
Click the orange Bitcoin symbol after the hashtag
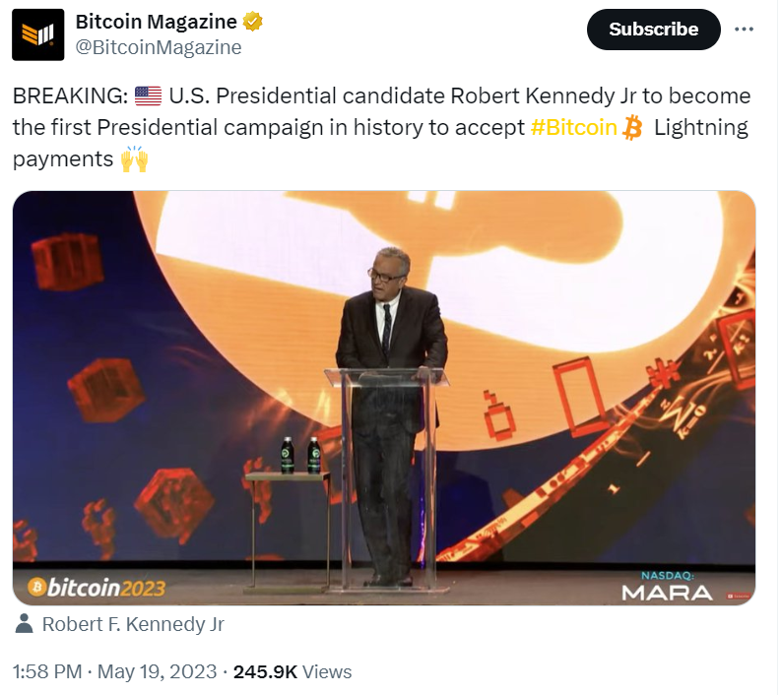(x=632, y=127)
